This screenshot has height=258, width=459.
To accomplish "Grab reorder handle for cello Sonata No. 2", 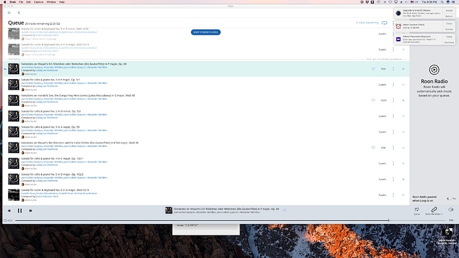I will point(403,116).
